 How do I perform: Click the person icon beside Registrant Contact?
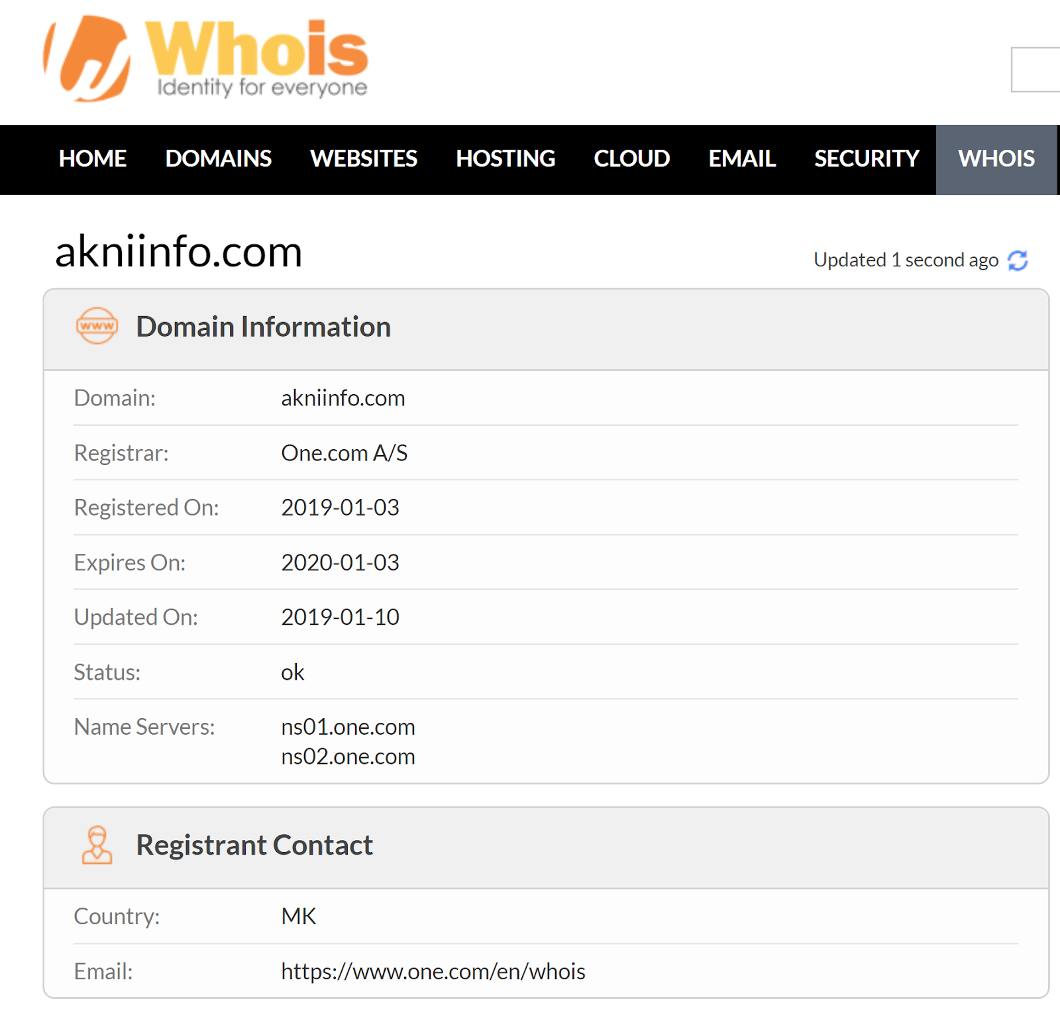(97, 845)
